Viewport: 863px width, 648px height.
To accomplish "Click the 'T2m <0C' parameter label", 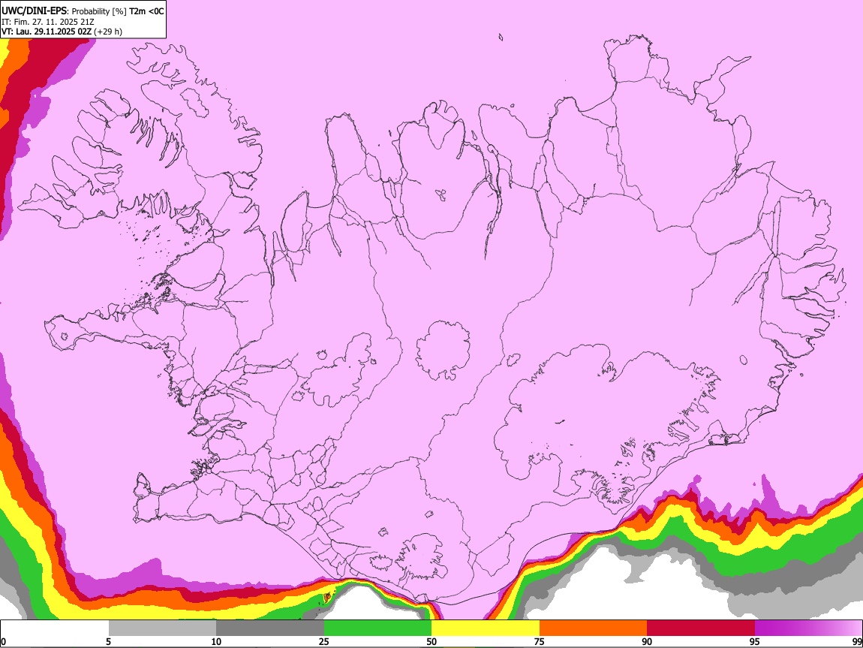I will 146,11.
